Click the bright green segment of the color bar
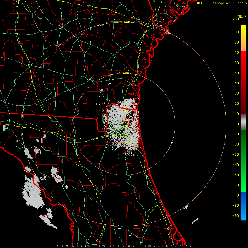The image size is (248, 248). click(x=243, y=161)
